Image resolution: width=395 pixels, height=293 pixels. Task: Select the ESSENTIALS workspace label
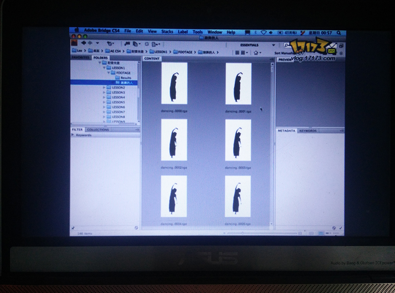coord(249,45)
